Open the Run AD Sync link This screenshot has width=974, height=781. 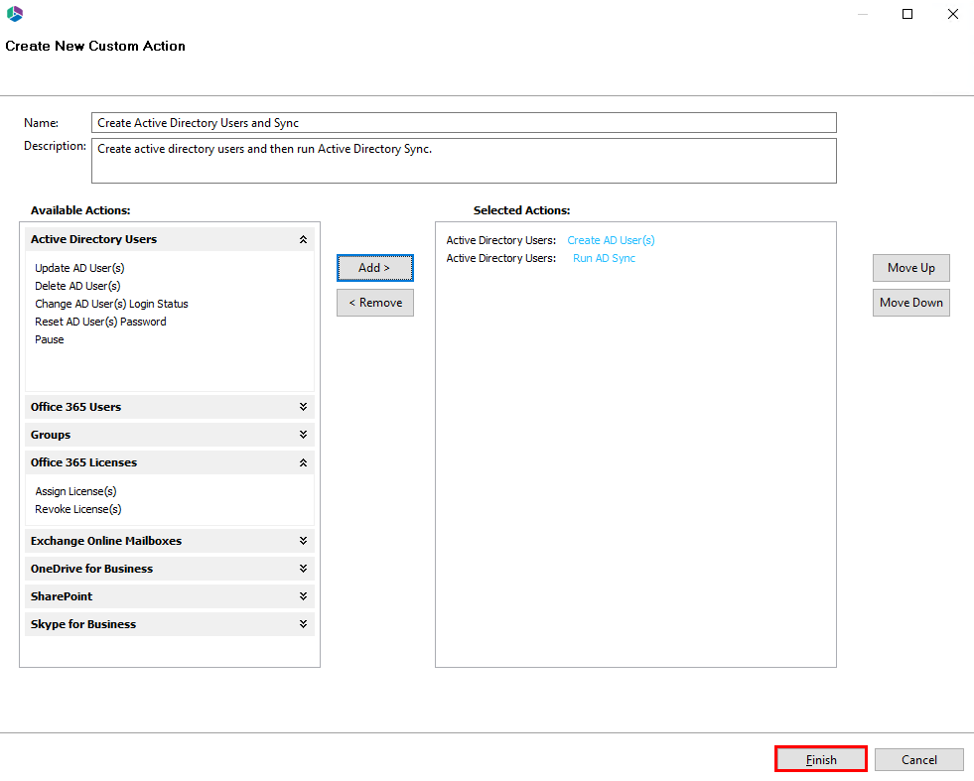click(x=604, y=258)
